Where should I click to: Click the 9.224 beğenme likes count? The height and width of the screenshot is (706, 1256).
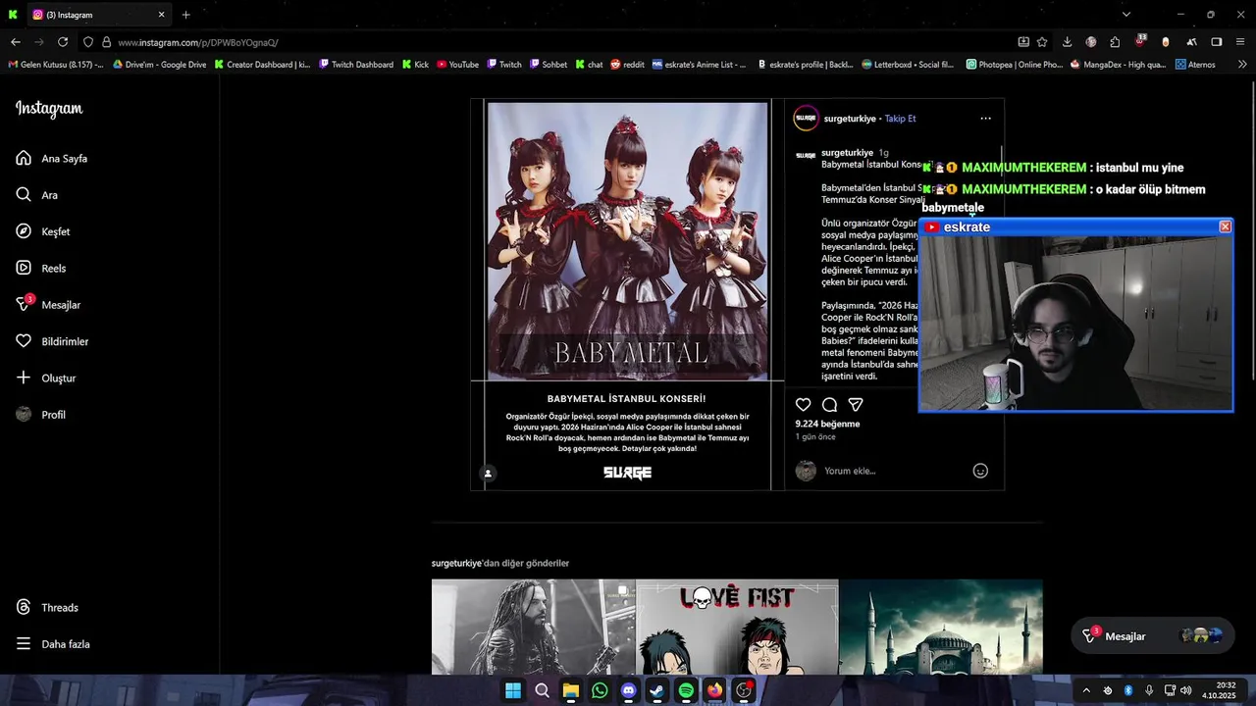pyautogui.click(x=827, y=424)
